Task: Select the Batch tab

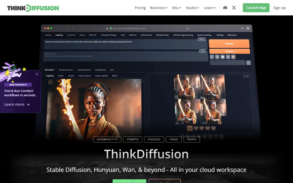Action: pos(115,76)
